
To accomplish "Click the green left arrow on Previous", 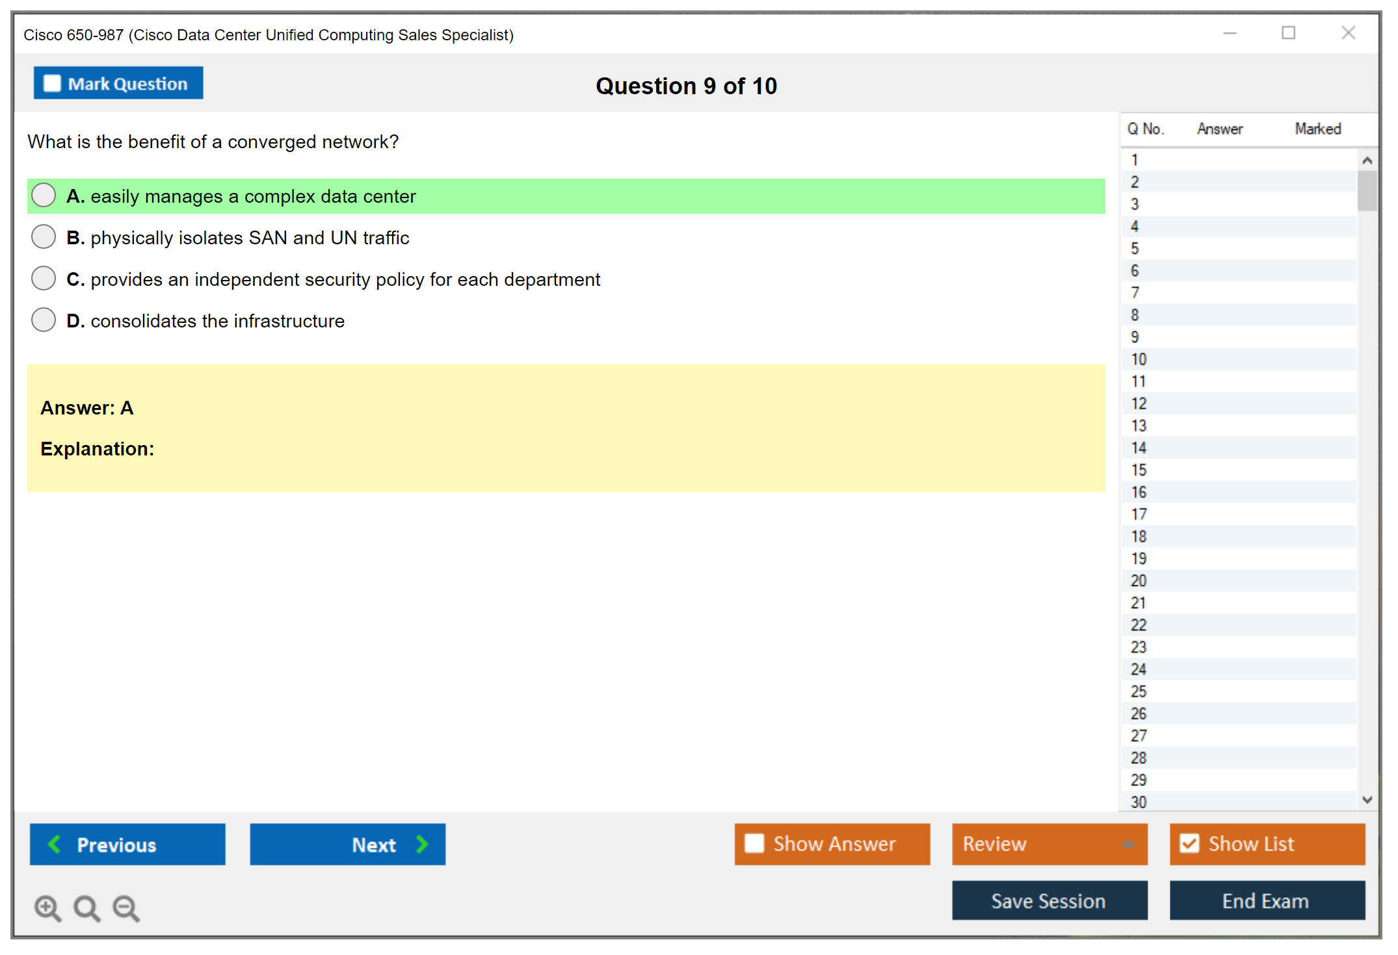I will click(x=55, y=844).
